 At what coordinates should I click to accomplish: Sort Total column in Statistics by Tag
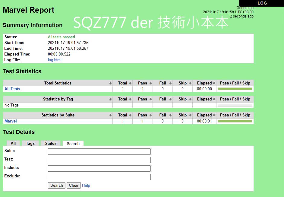point(131,99)
